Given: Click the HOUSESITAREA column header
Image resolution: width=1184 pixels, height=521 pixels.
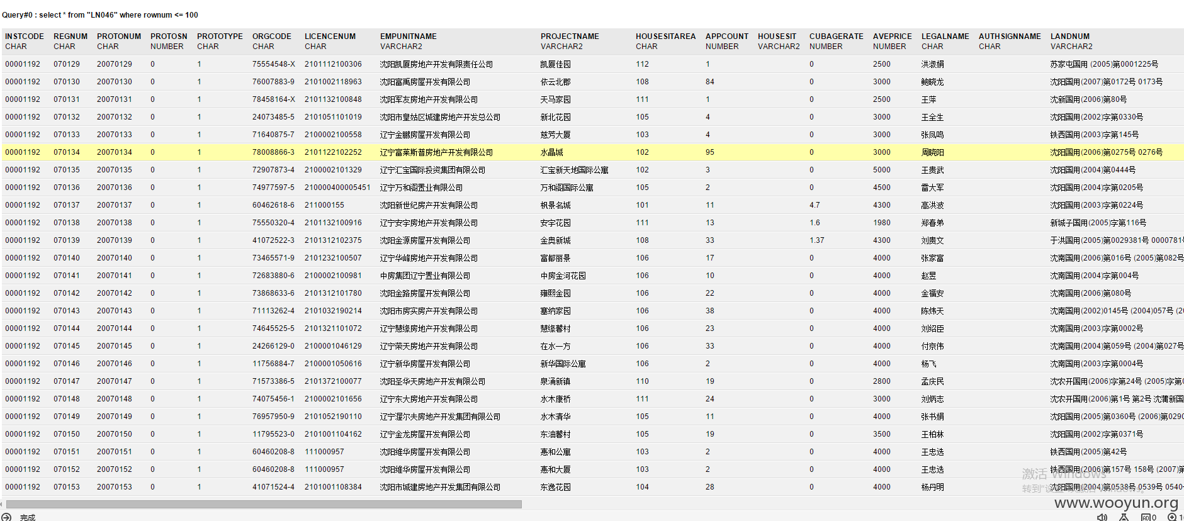Looking at the screenshot, I should (x=665, y=36).
